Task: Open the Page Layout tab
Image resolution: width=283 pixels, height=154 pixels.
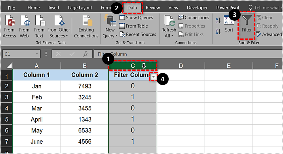Action: click(x=80, y=8)
